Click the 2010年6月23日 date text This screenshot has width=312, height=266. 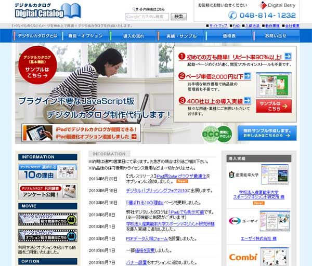coord(103,179)
